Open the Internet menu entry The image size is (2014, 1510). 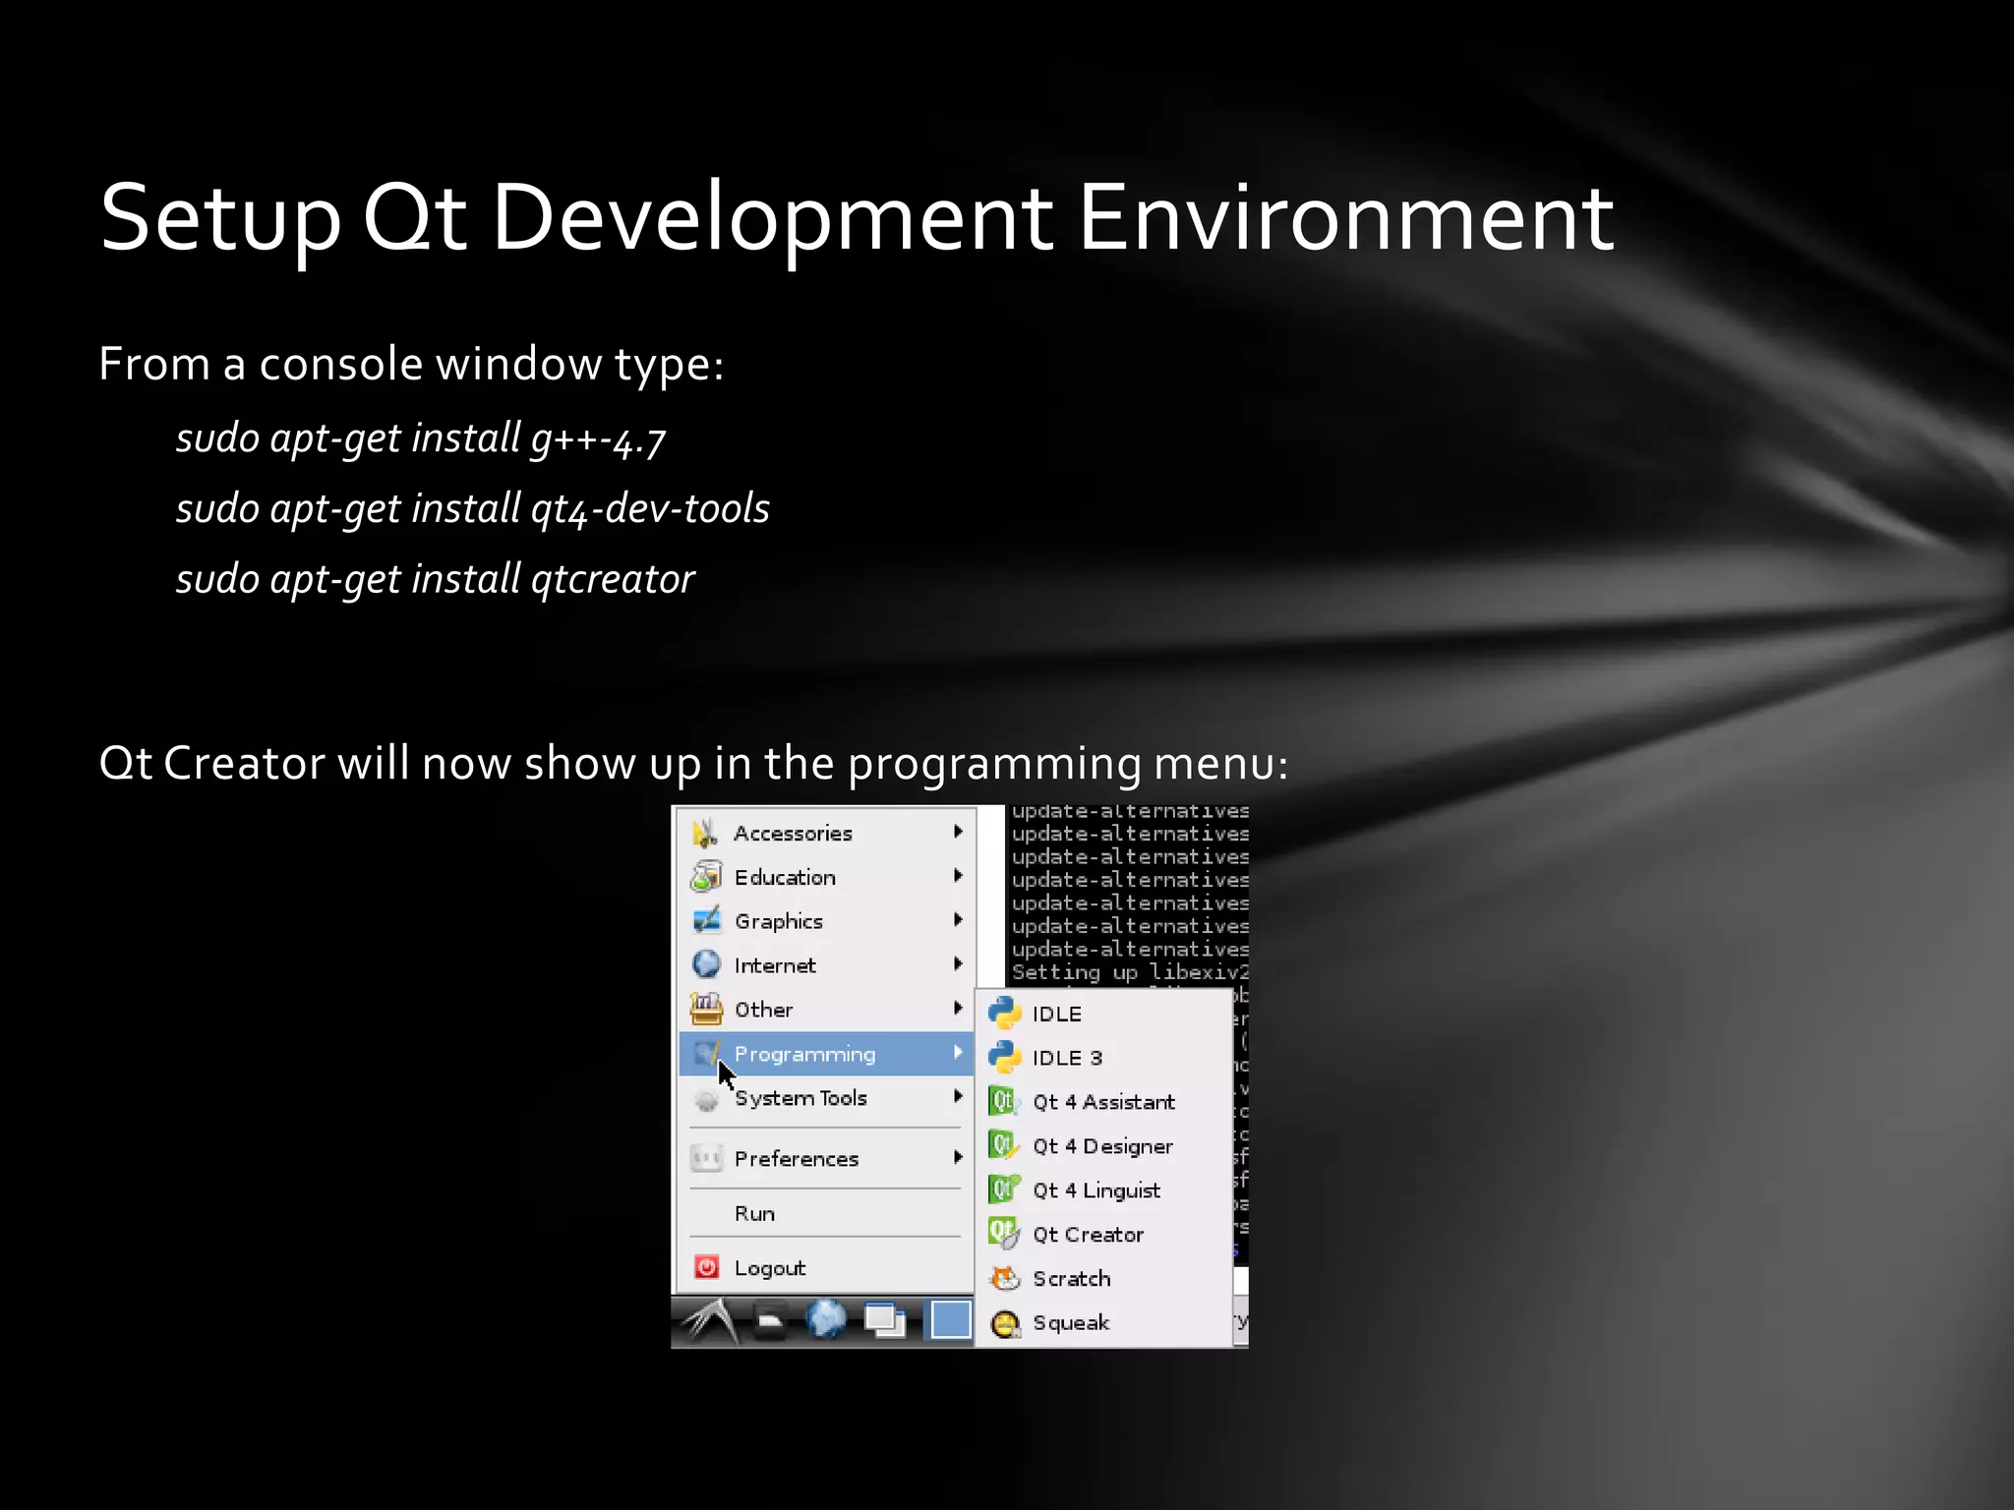[x=826, y=965]
